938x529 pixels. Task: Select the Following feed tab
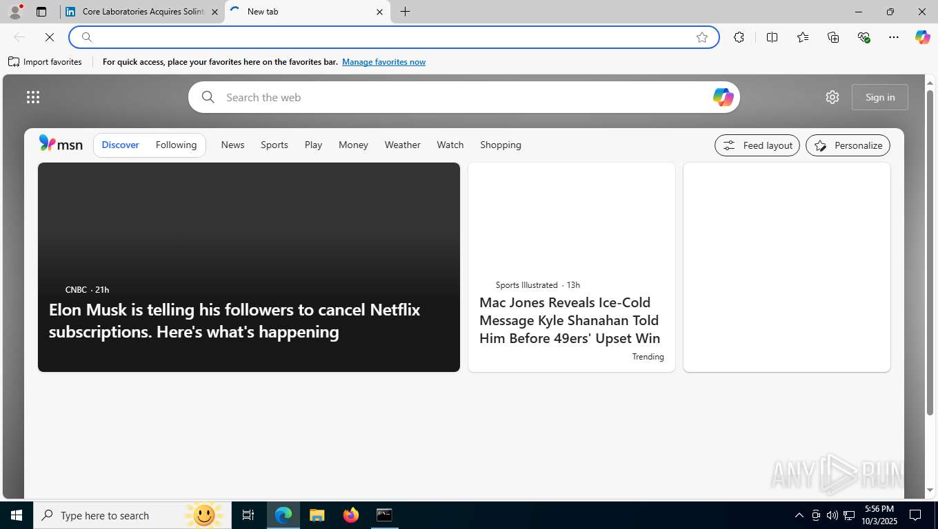point(176,145)
